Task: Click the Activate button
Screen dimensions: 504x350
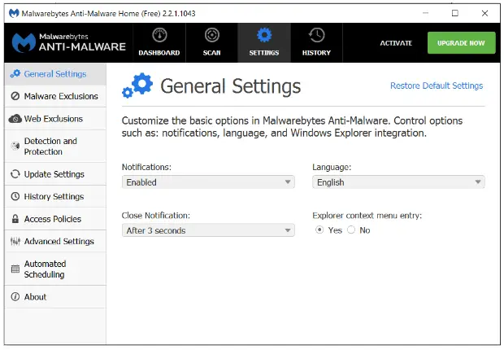Action: [x=396, y=43]
